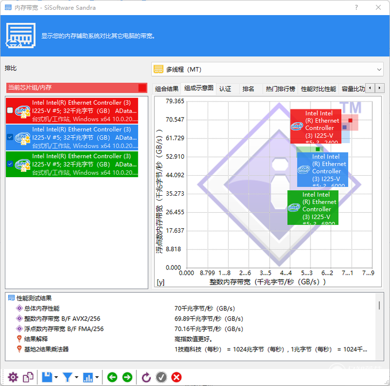Click the Intel logo in blue chart label

pyautogui.click(x=304, y=169)
